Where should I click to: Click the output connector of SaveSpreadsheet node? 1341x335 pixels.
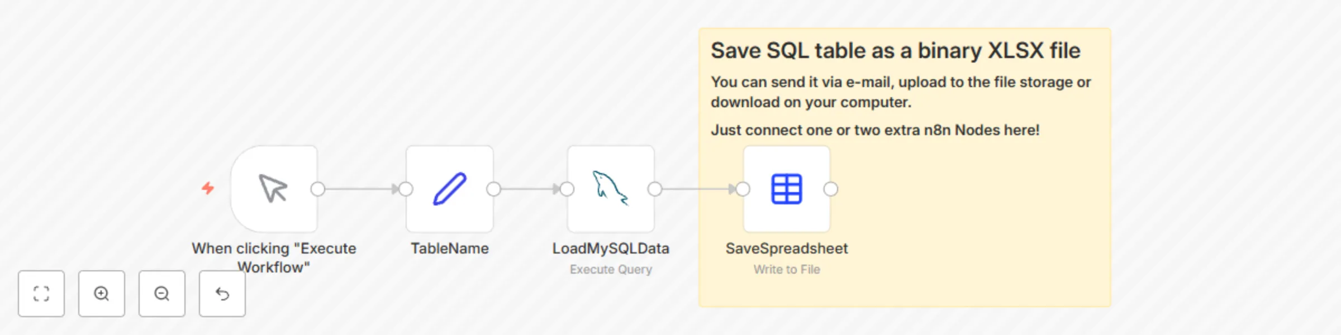[x=830, y=190]
